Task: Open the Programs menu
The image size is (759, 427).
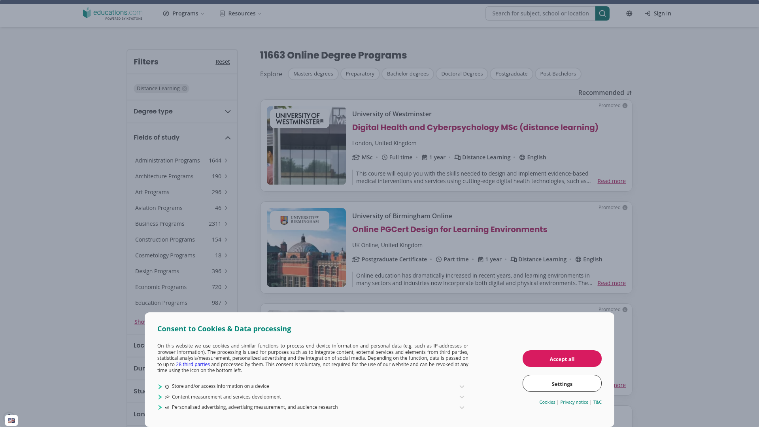Action: tap(184, 13)
